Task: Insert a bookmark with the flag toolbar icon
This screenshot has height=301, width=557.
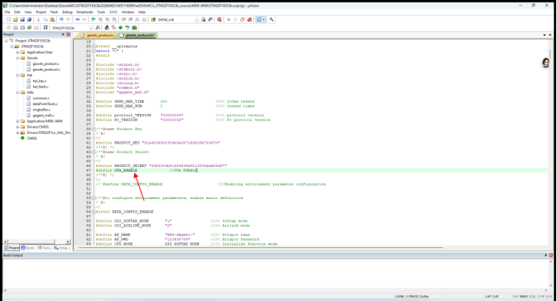Action: (93, 19)
